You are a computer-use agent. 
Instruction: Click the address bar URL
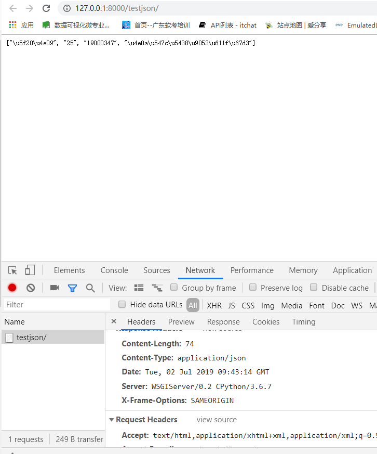click(x=117, y=8)
